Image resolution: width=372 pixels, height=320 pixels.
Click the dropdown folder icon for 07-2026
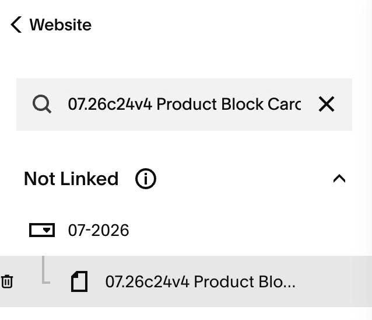[42, 230]
